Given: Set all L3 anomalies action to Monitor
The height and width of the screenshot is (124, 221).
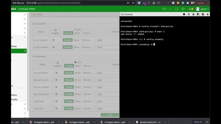Looking at the screenshot, I should point(87,33).
